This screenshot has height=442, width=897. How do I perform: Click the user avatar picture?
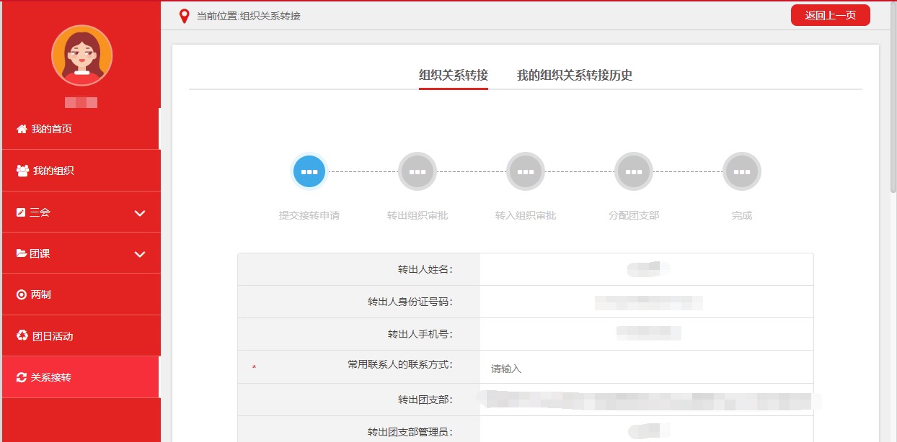click(x=81, y=55)
